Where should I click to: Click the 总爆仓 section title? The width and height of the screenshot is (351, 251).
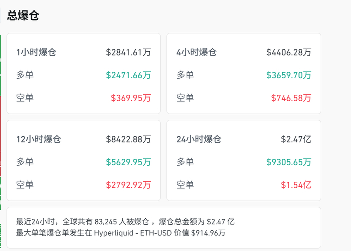coord(23,15)
